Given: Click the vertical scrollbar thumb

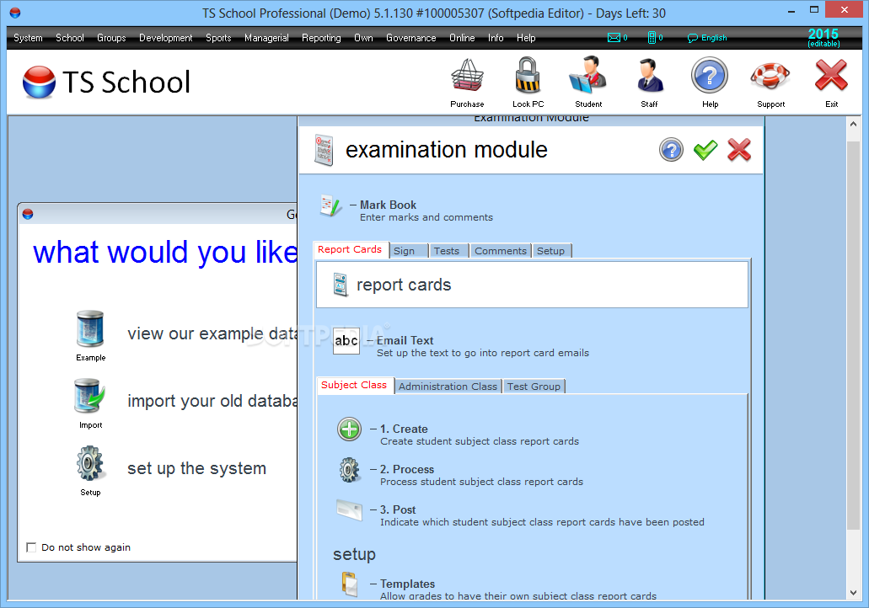Looking at the screenshot, I should (854, 335).
